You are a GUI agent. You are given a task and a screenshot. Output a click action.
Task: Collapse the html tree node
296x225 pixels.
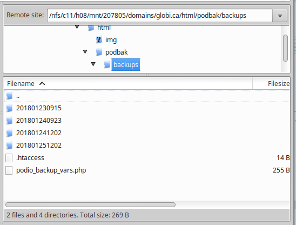point(77,27)
